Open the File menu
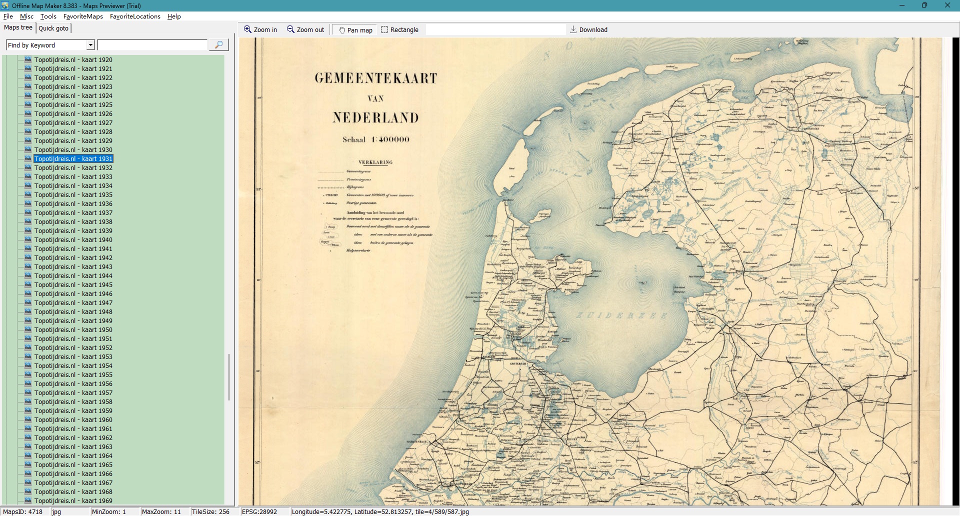The image size is (960, 516). 8,16
